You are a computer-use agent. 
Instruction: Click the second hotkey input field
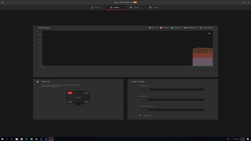[x=172, y=99]
